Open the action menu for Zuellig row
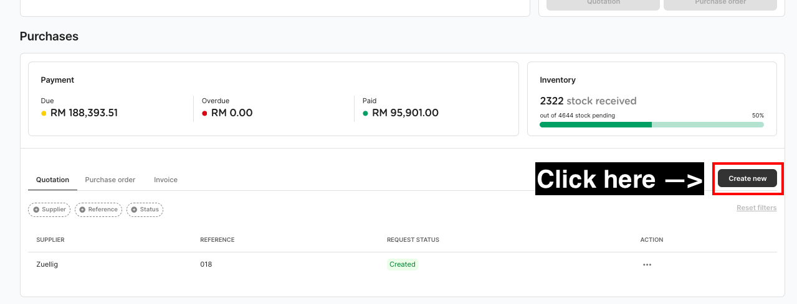This screenshot has width=797, height=304. [x=647, y=265]
